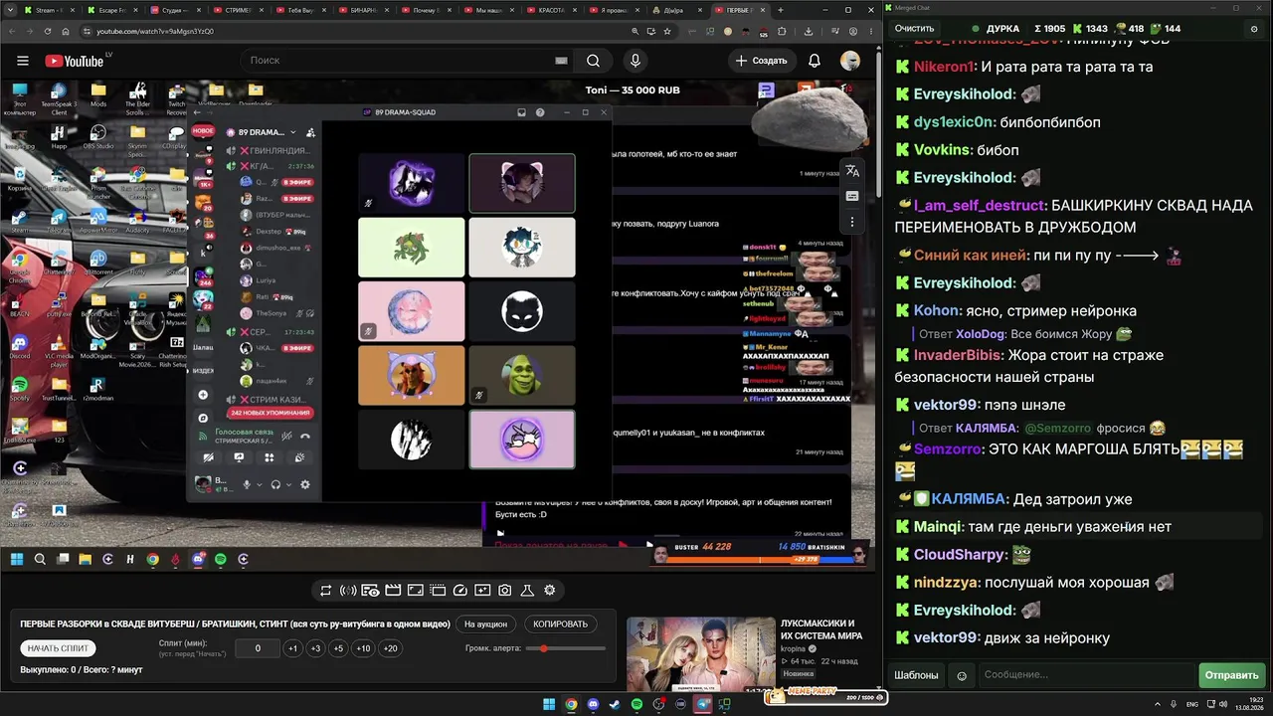Start YouTube voice search with microphone

(636, 61)
